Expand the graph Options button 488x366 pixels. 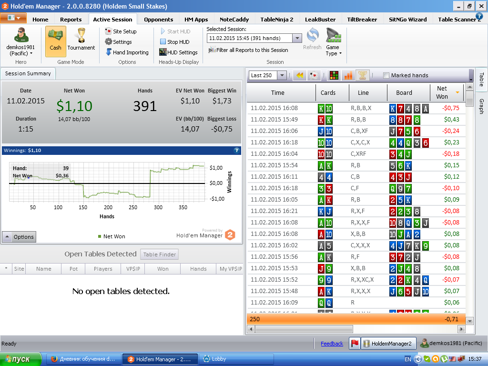[x=19, y=237]
